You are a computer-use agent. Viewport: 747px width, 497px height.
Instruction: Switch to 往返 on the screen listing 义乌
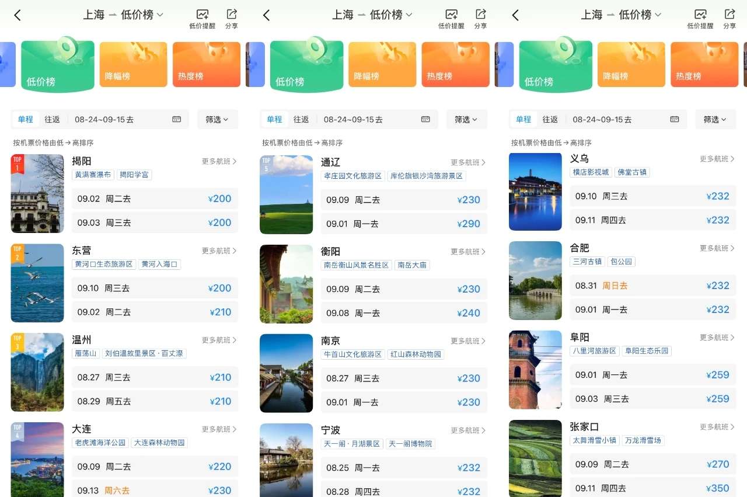pyautogui.click(x=550, y=119)
